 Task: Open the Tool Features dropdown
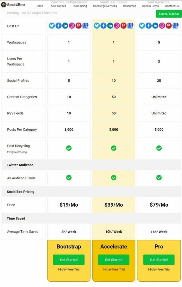pos(57,6)
